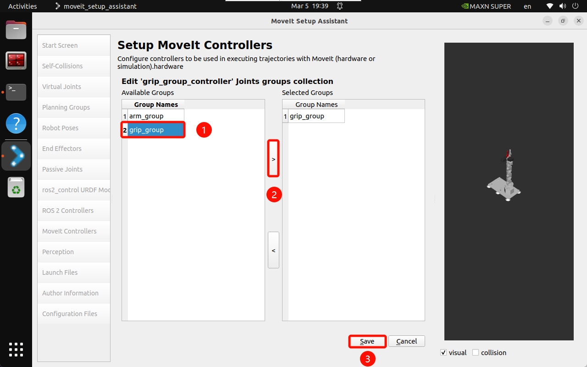Open the moveit_setup_assistant app menu

point(96,6)
